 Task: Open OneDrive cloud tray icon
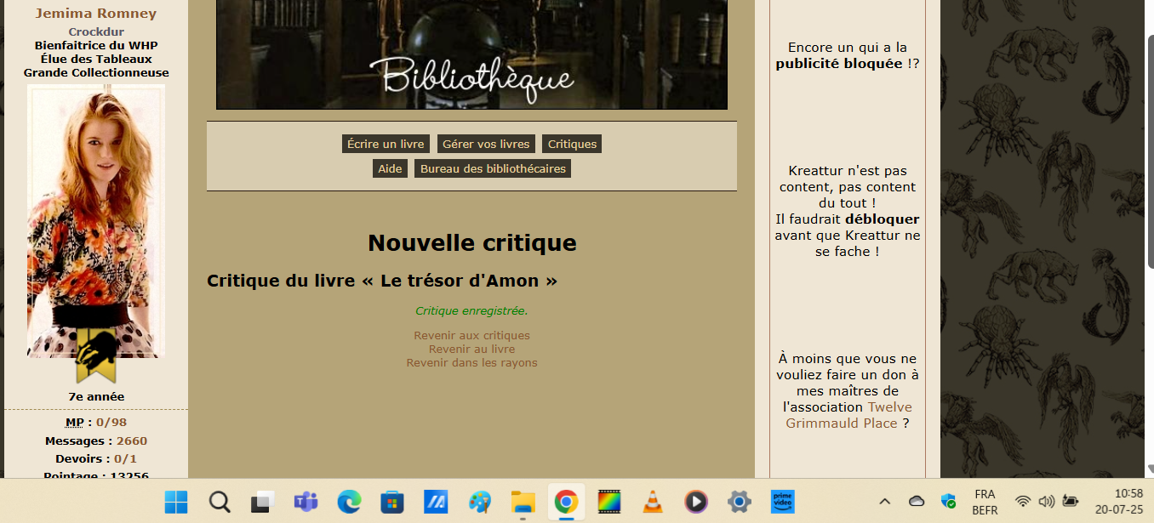point(917,502)
